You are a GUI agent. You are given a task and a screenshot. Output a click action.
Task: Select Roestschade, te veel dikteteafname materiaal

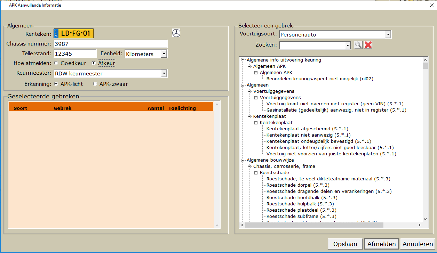pos(328,179)
